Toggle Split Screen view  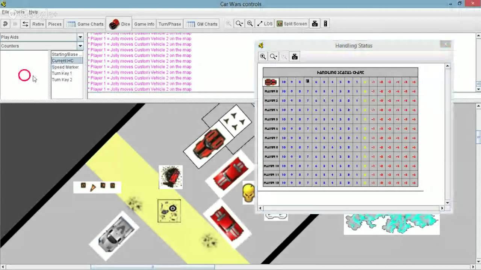click(x=292, y=24)
